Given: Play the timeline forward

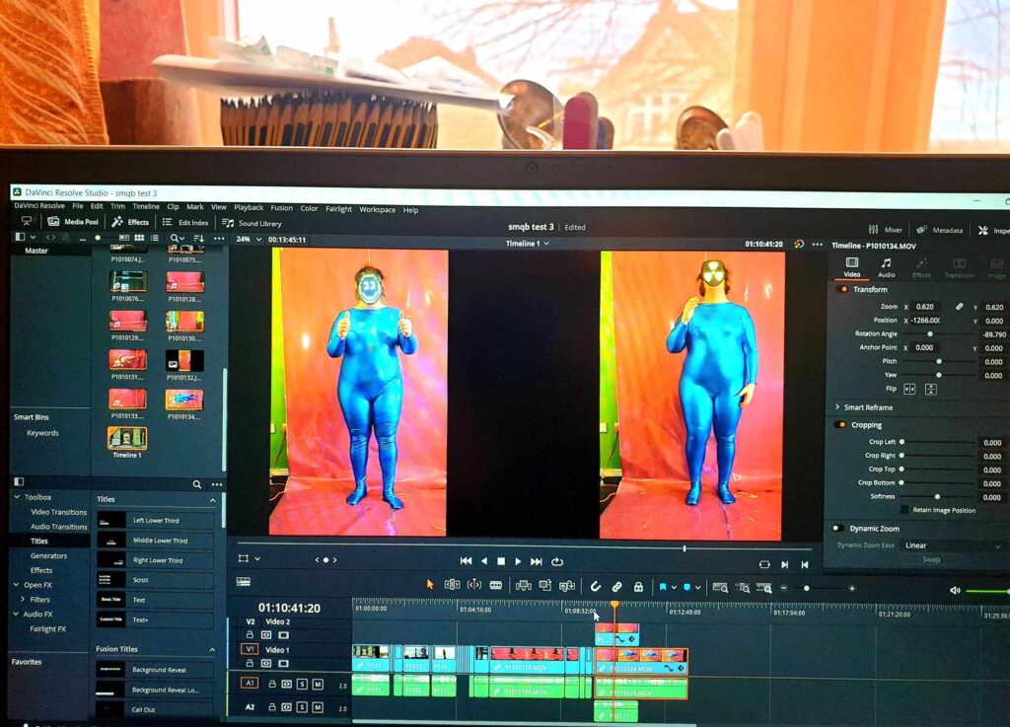Looking at the screenshot, I should click(x=518, y=561).
